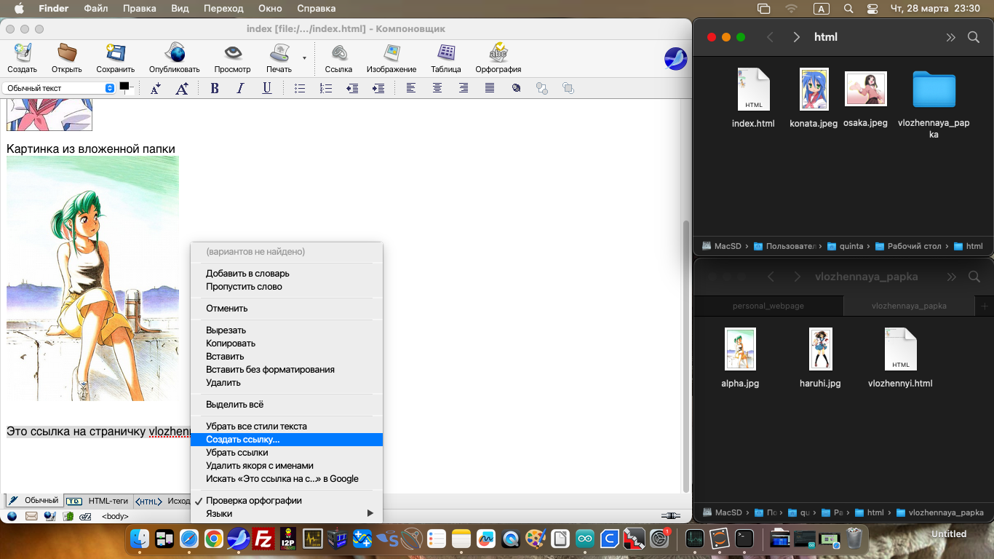Viewport: 994px width, 559px height.
Task: Click the numbered list icon
Action: click(x=325, y=88)
